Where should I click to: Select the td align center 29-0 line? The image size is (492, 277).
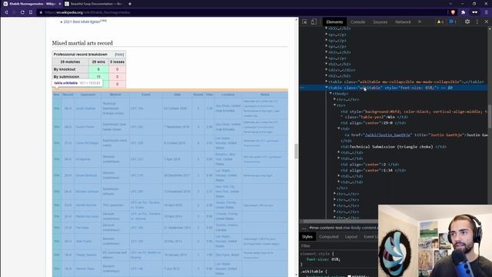tap(373, 123)
